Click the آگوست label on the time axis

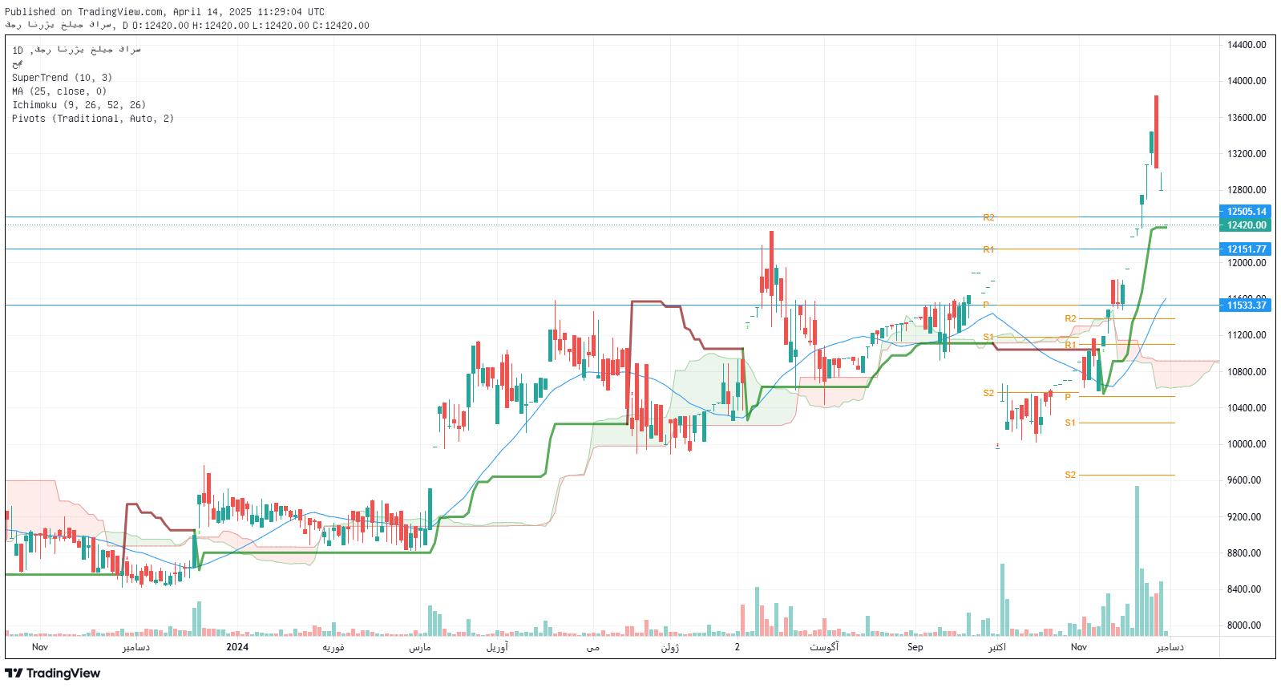coord(824,647)
